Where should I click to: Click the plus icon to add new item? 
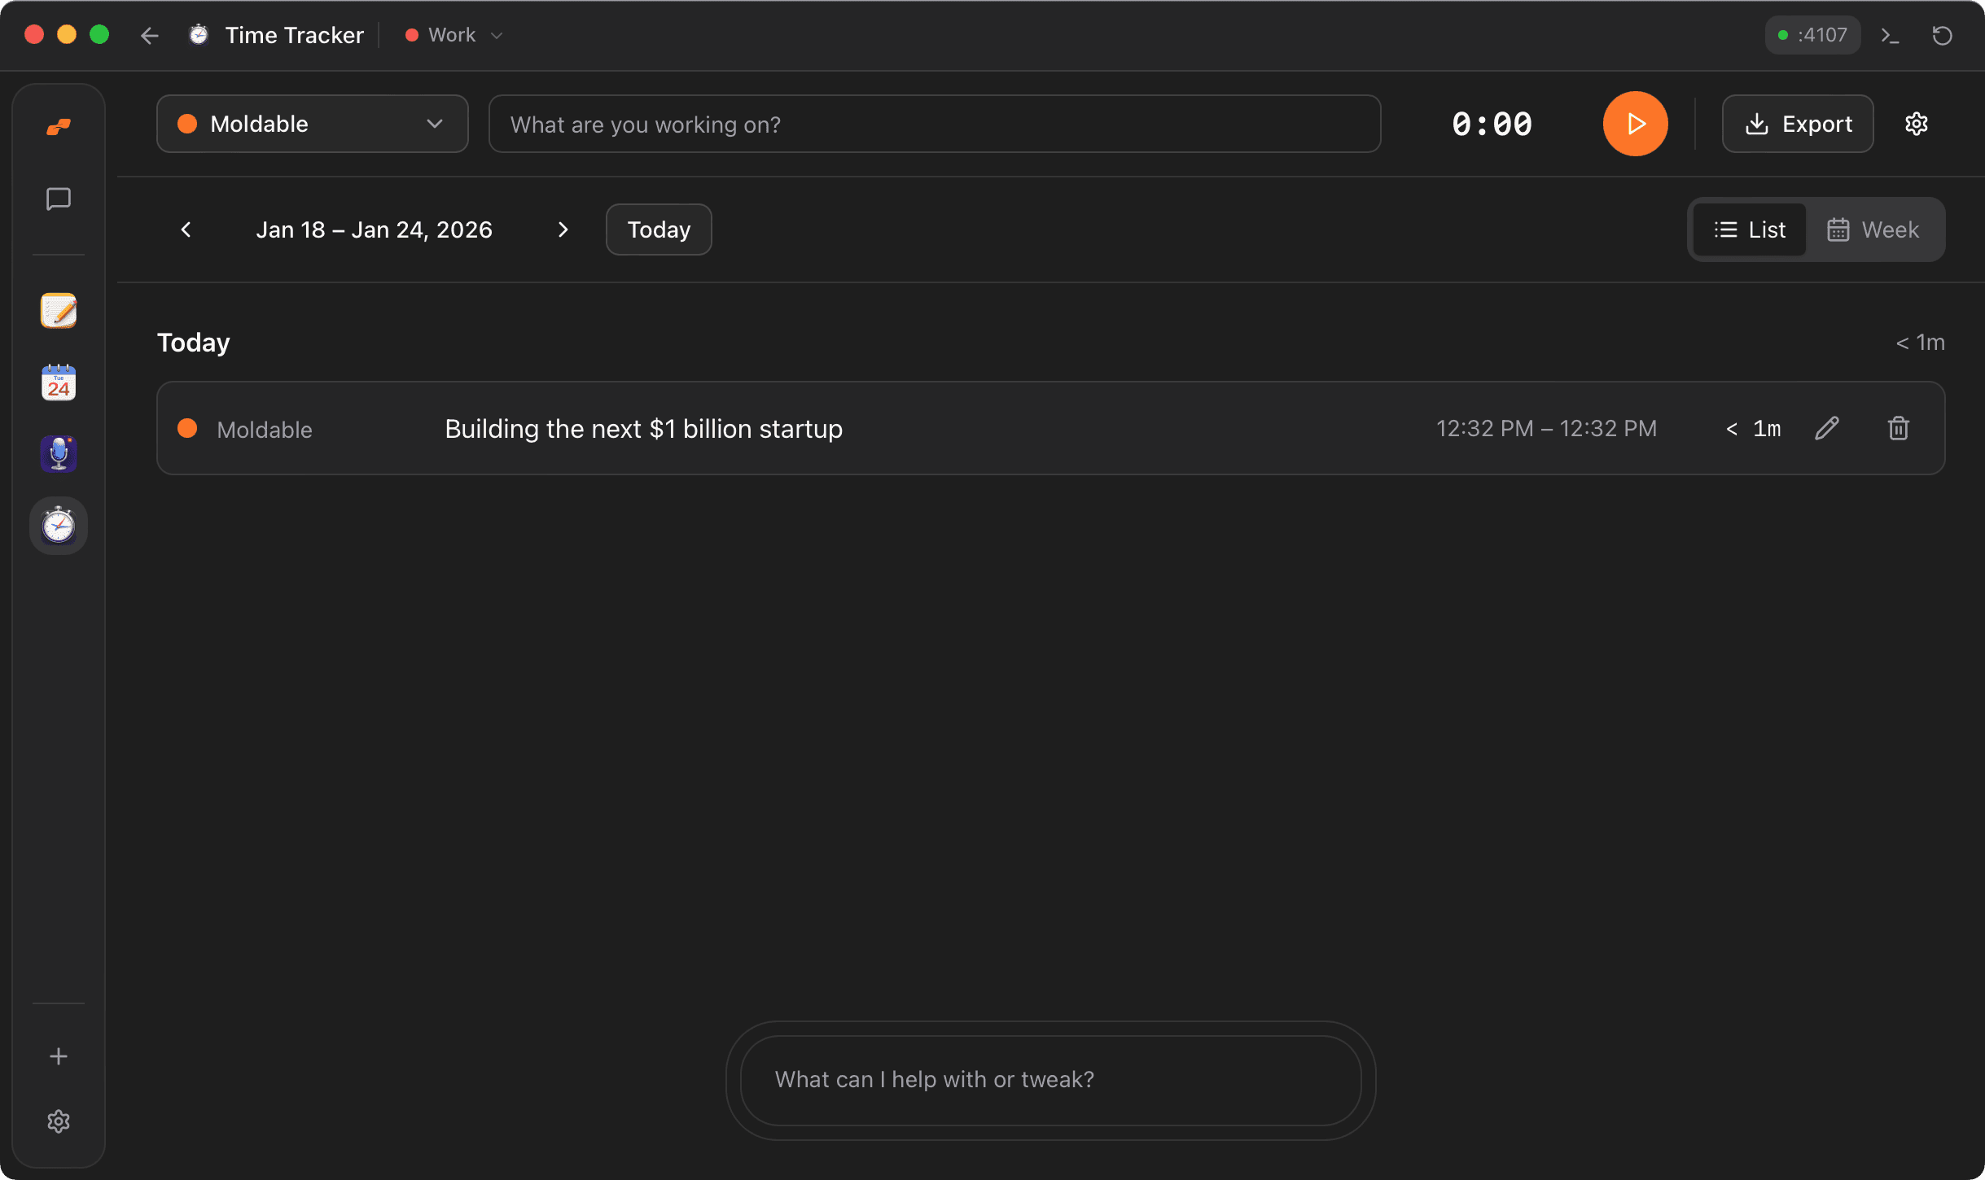(58, 1055)
